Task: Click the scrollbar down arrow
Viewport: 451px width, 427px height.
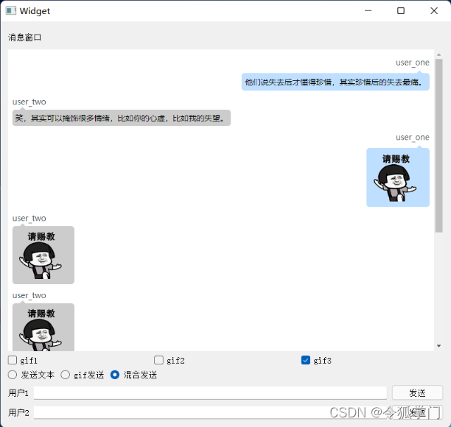Action: [x=438, y=346]
